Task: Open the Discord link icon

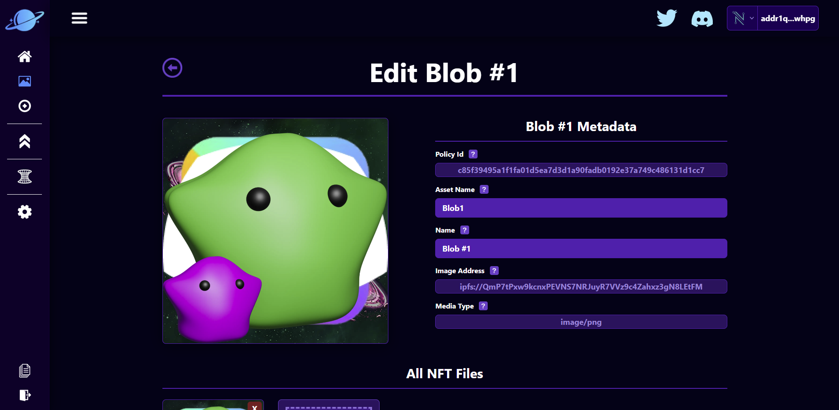Action: click(x=702, y=19)
